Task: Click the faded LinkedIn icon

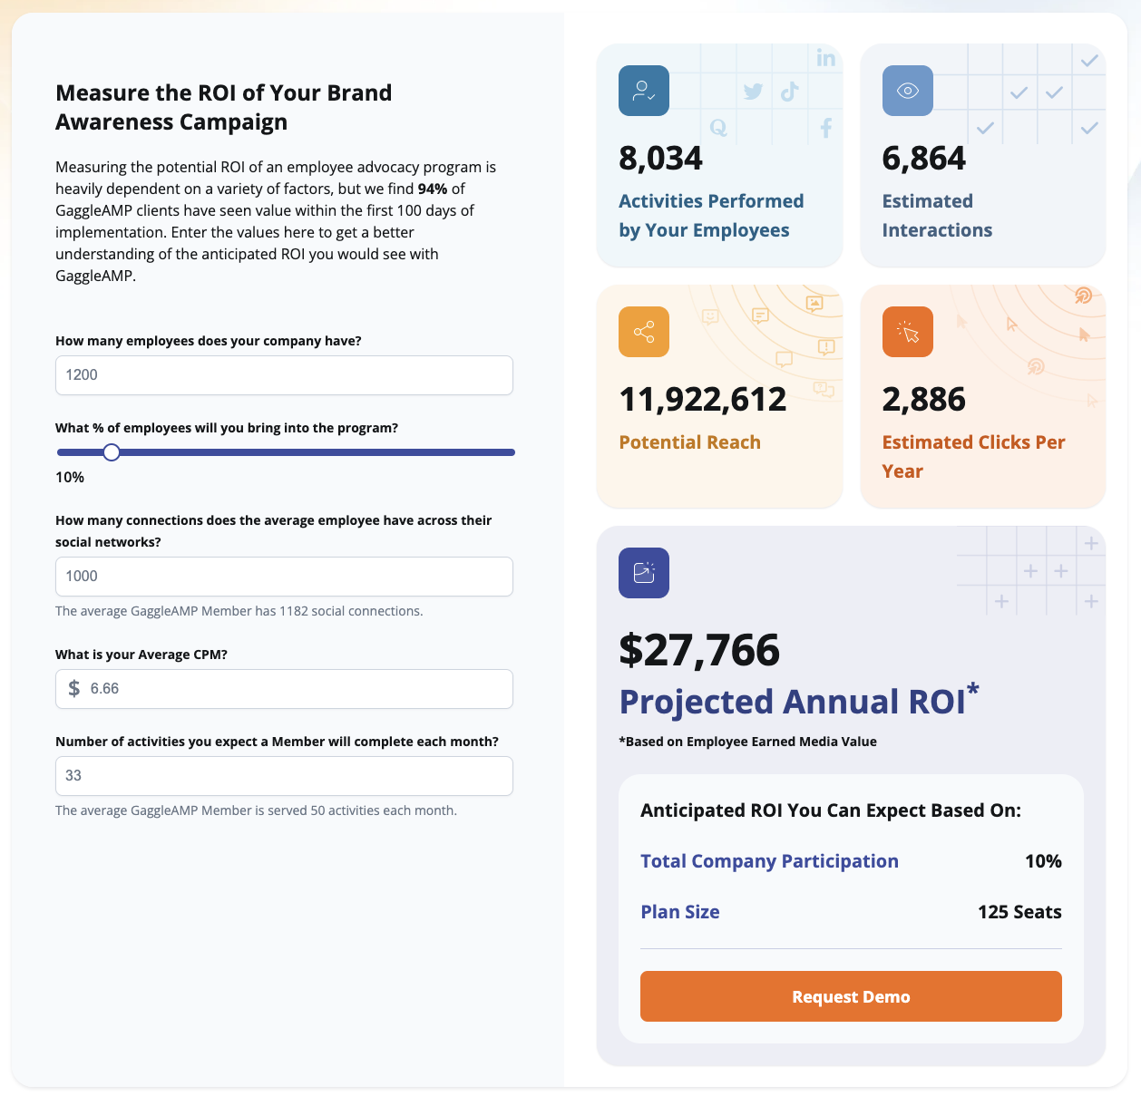Action: (x=825, y=58)
